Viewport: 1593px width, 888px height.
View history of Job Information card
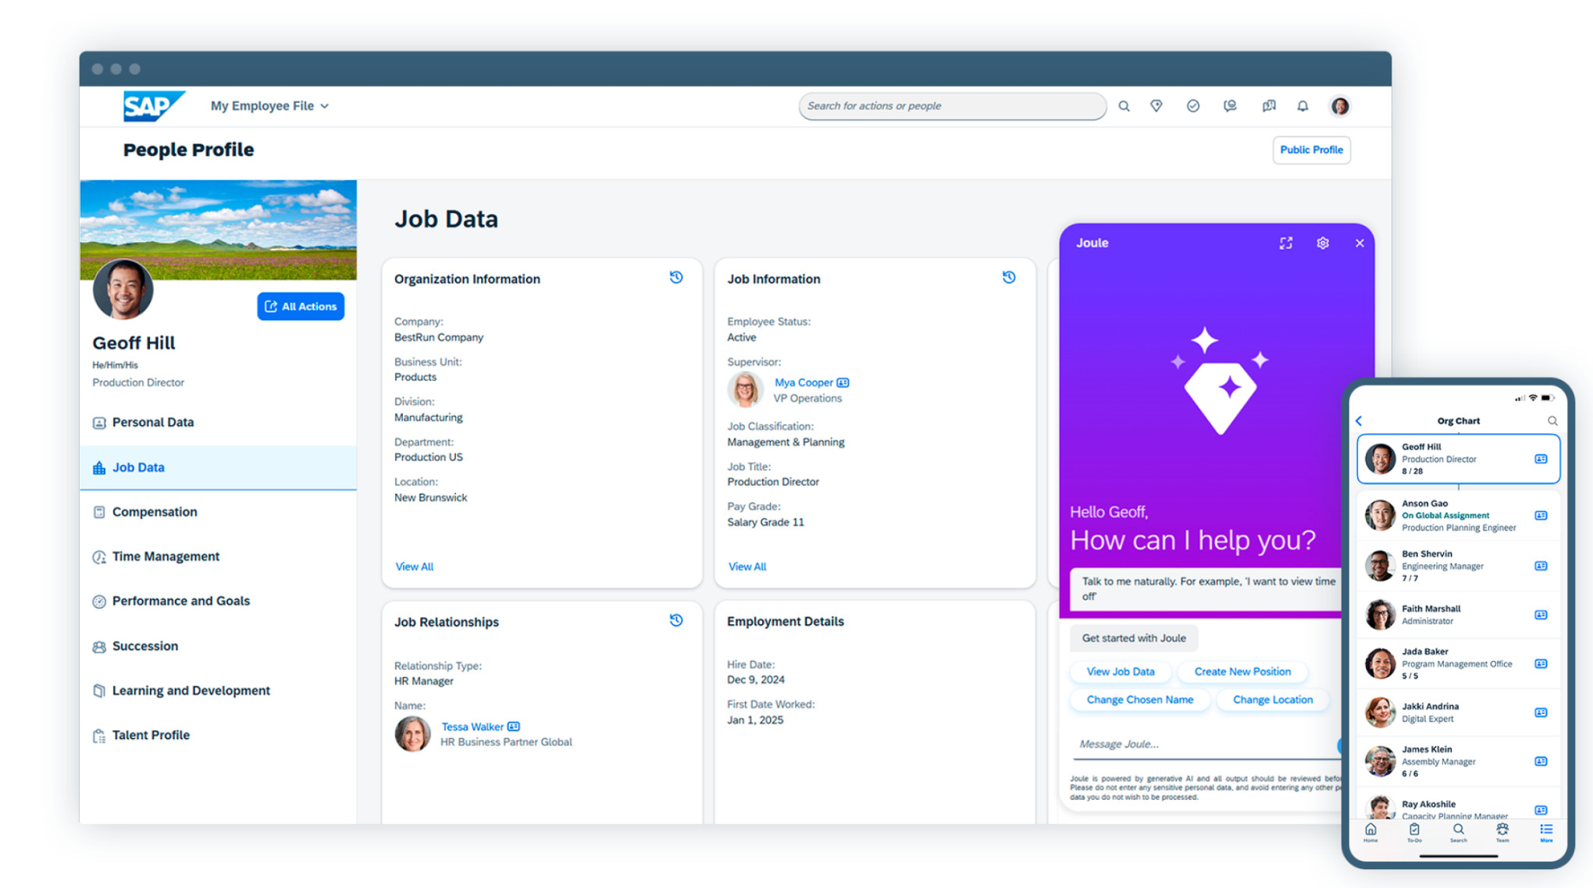1009,278
